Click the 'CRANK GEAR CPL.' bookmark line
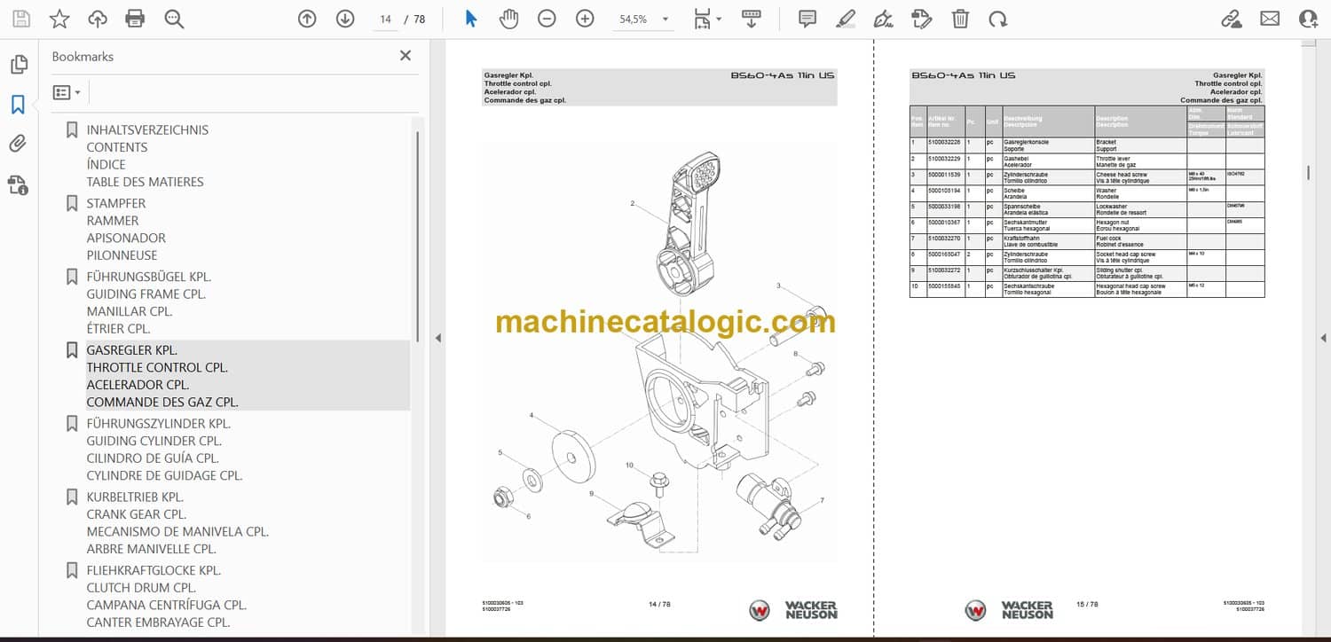 pyautogui.click(x=137, y=514)
